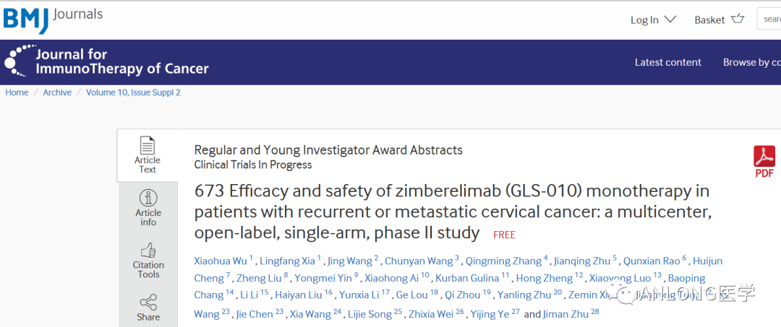Open the Browse by collection menu
This screenshot has width=781, height=327.
pyautogui.click(x=751, y=62)
